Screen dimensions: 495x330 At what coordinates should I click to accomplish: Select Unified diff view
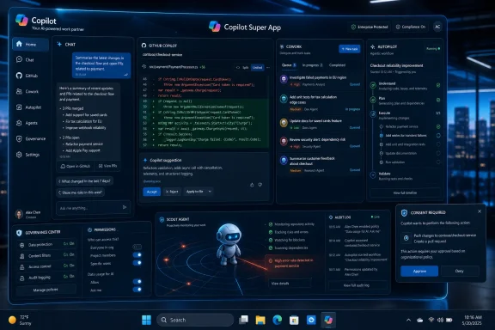257,67
